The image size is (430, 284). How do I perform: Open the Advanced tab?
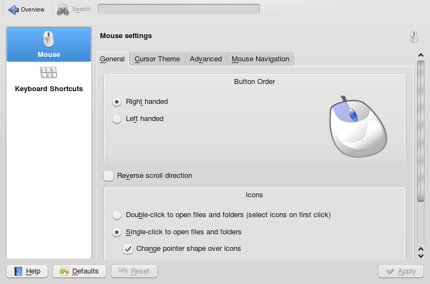coord(206,59)
